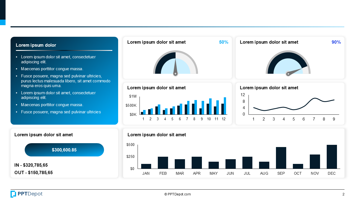The height and width of the screenshot is (199, 355).
Task: Toggle the DEC bar in the bottom chart
Action: tap(332, 156)
